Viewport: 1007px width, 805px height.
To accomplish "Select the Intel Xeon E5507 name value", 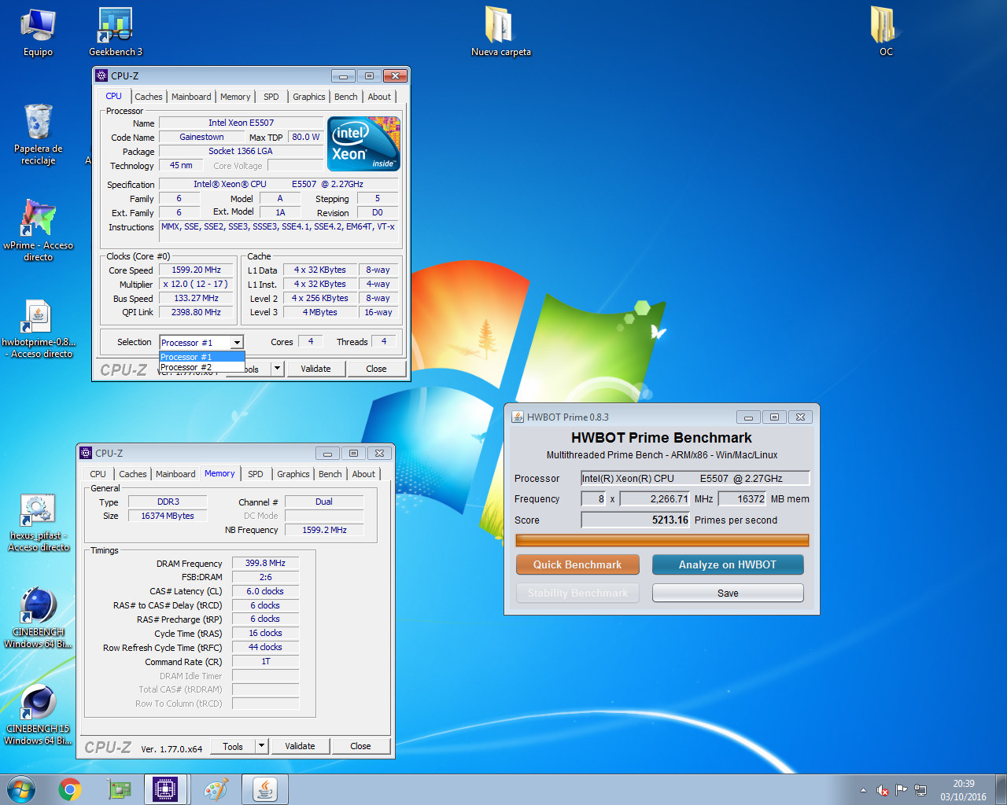I will [241, 123].
